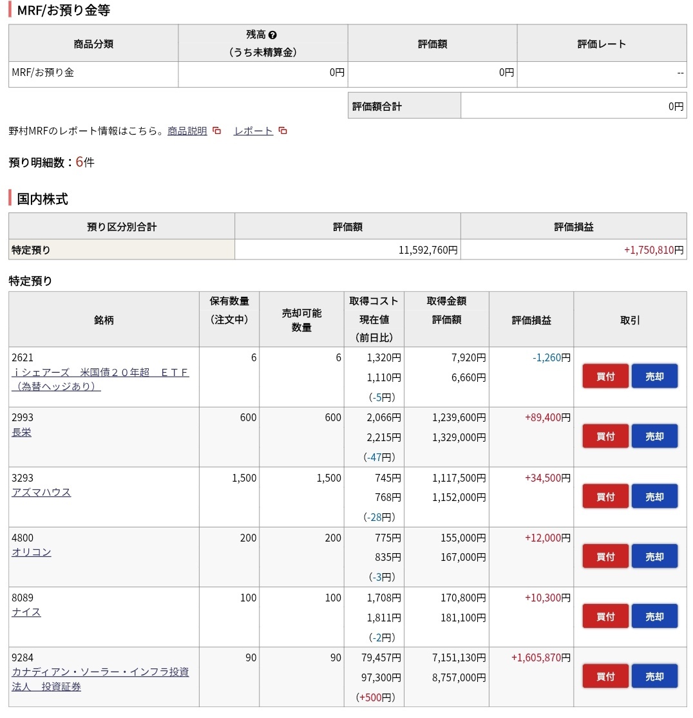
Task: Open iシェアーズ 米国債20年超 ETF stock link
Action: 100,373
